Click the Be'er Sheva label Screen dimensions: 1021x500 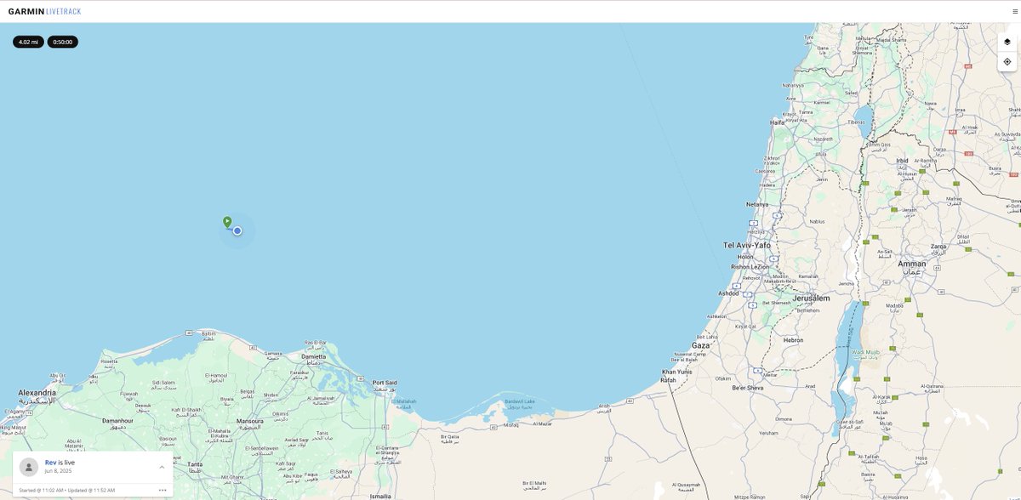click(746, 388)
